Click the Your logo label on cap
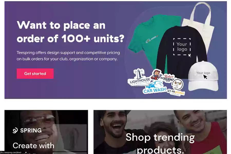 point(203,73)
